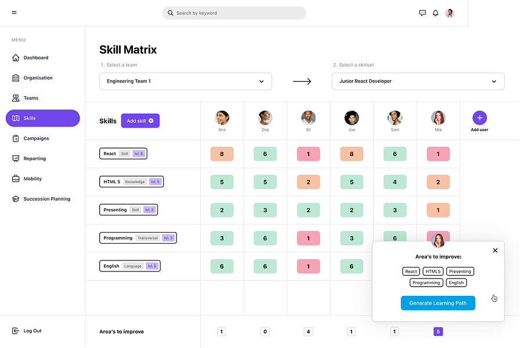Click the search magnifier icon
Screen dimensions: 520x348
[170, 13]
